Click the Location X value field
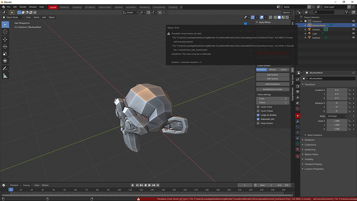Viewport: 357px width, 201px height. [337, 90]
